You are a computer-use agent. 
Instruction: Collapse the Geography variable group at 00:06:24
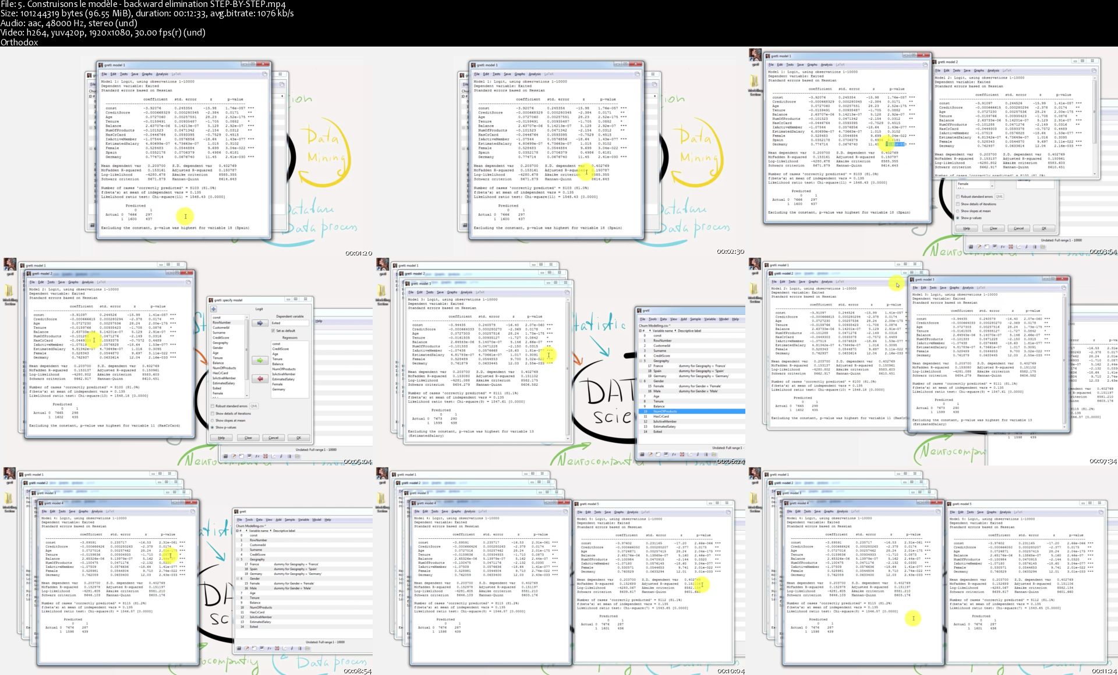(x=641, y=361)
